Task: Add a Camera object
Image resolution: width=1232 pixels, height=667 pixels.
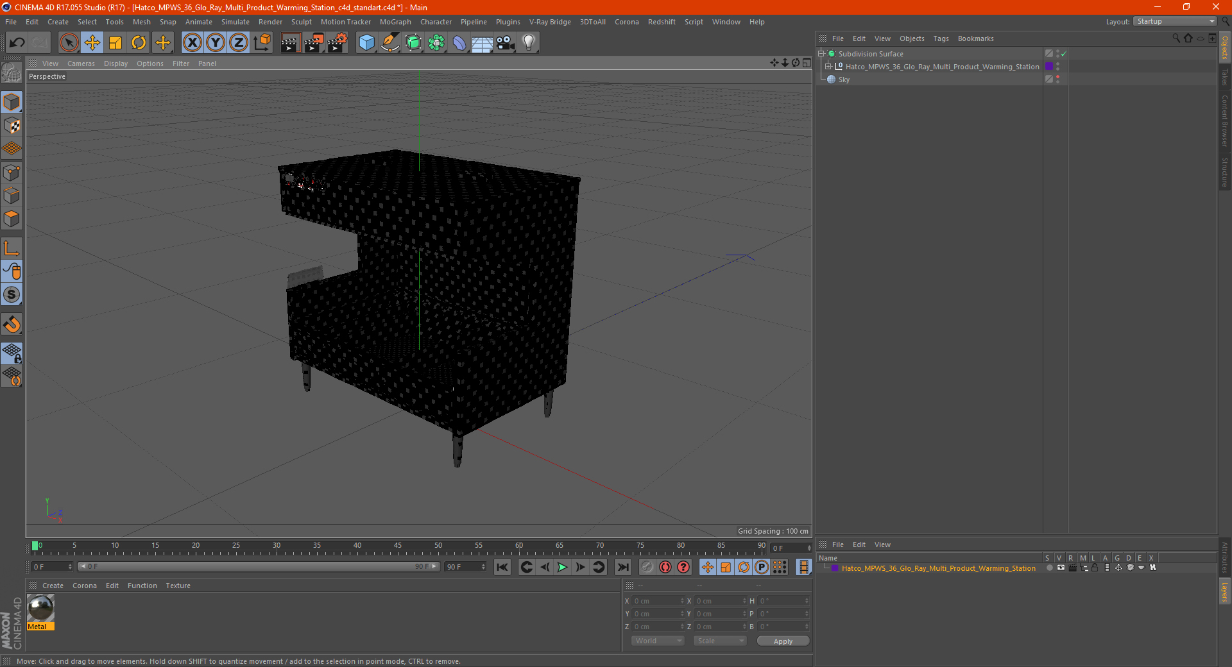Action: click(506, 43)
